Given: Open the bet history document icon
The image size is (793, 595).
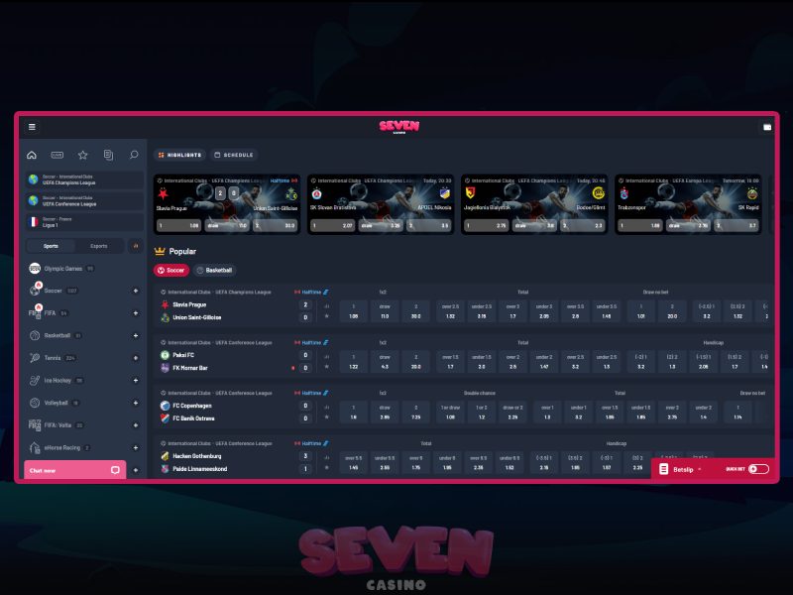Looking at the screenshot, I should (x=108, y=155).
